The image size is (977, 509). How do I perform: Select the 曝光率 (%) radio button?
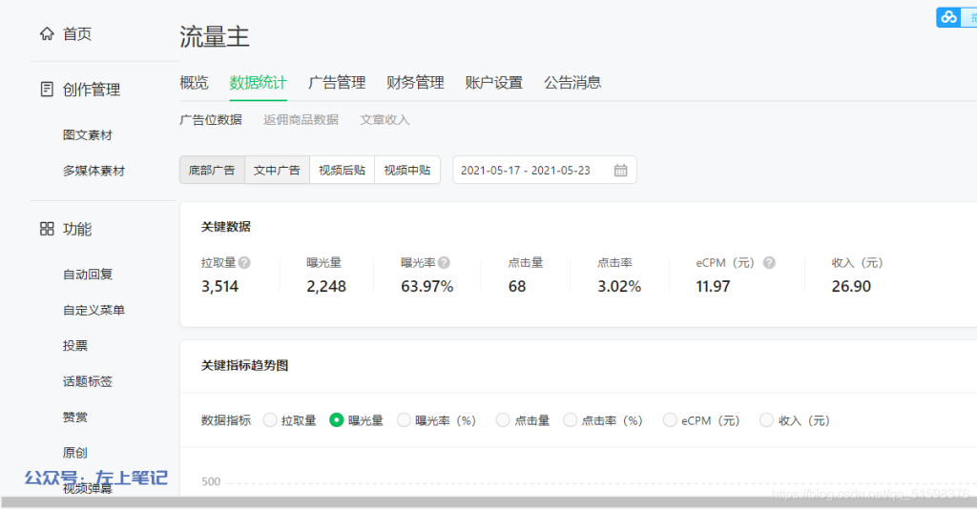tap(404, 420)
